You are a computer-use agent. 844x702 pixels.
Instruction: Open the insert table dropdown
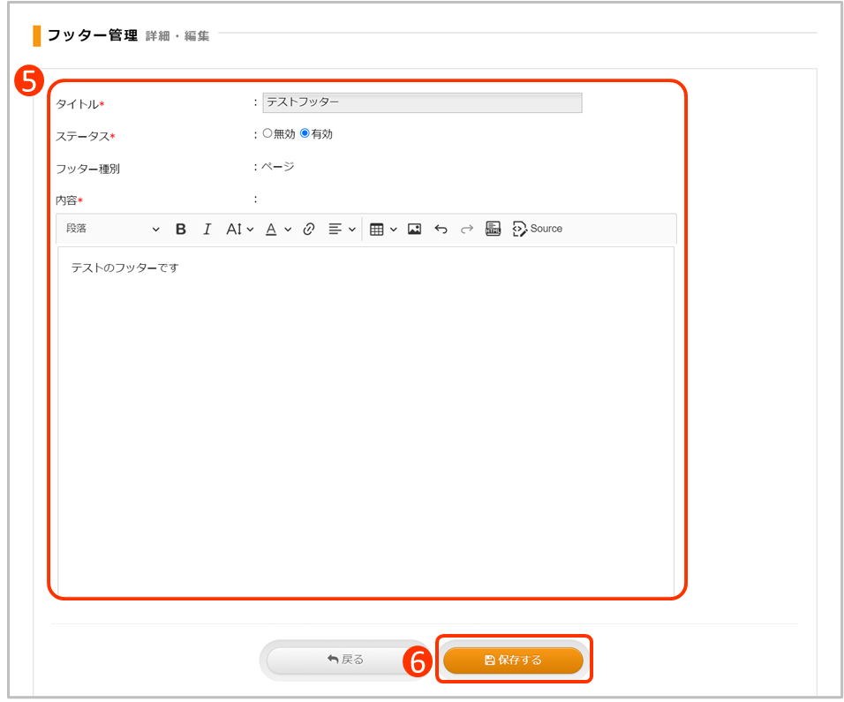point(382,229)
